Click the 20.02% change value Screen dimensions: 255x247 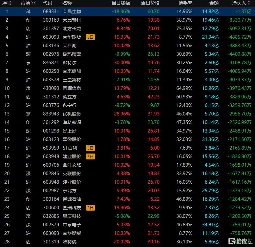122,242
